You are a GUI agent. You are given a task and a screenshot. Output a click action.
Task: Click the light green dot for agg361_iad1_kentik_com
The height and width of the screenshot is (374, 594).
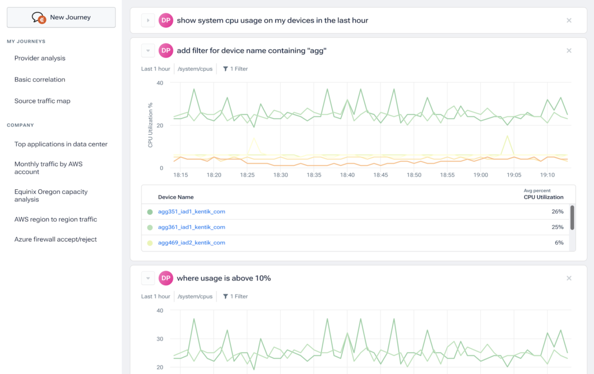[150, 228]
